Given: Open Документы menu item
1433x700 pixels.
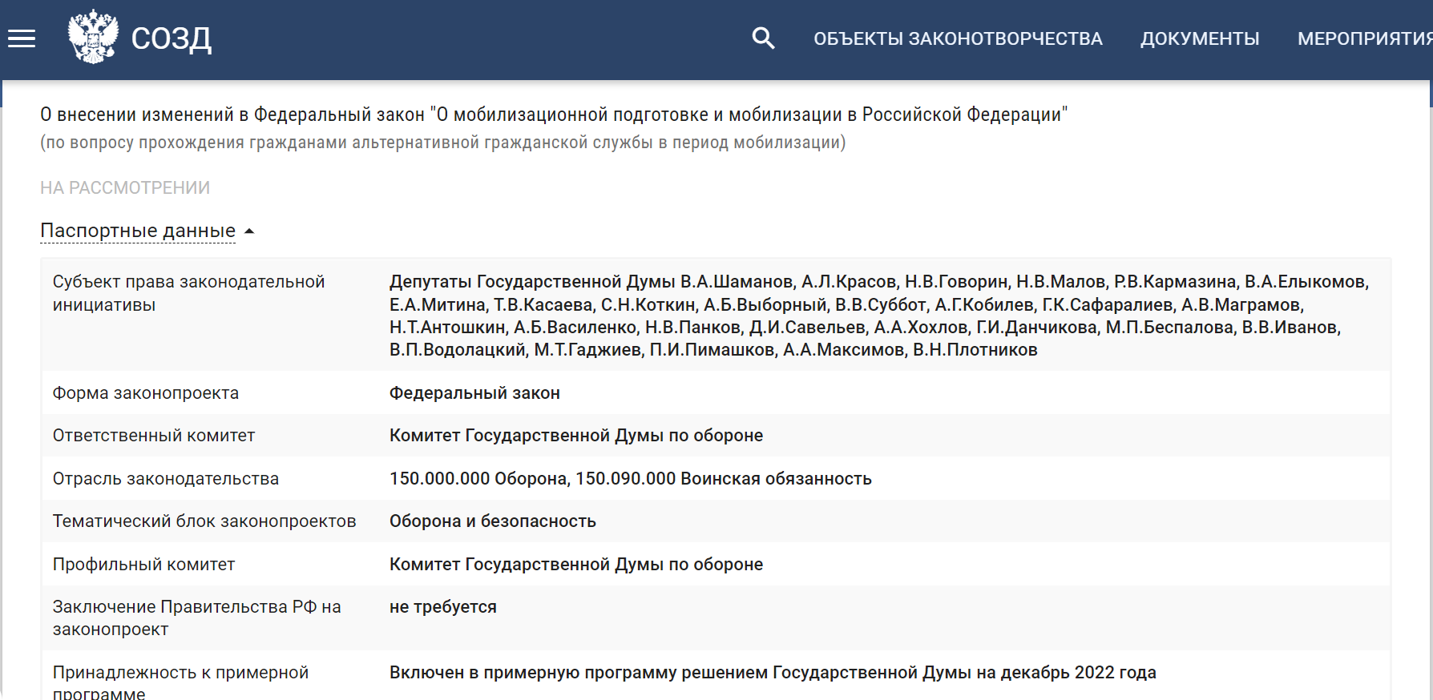Looking at the screenshot, I should pos(1200,38).
